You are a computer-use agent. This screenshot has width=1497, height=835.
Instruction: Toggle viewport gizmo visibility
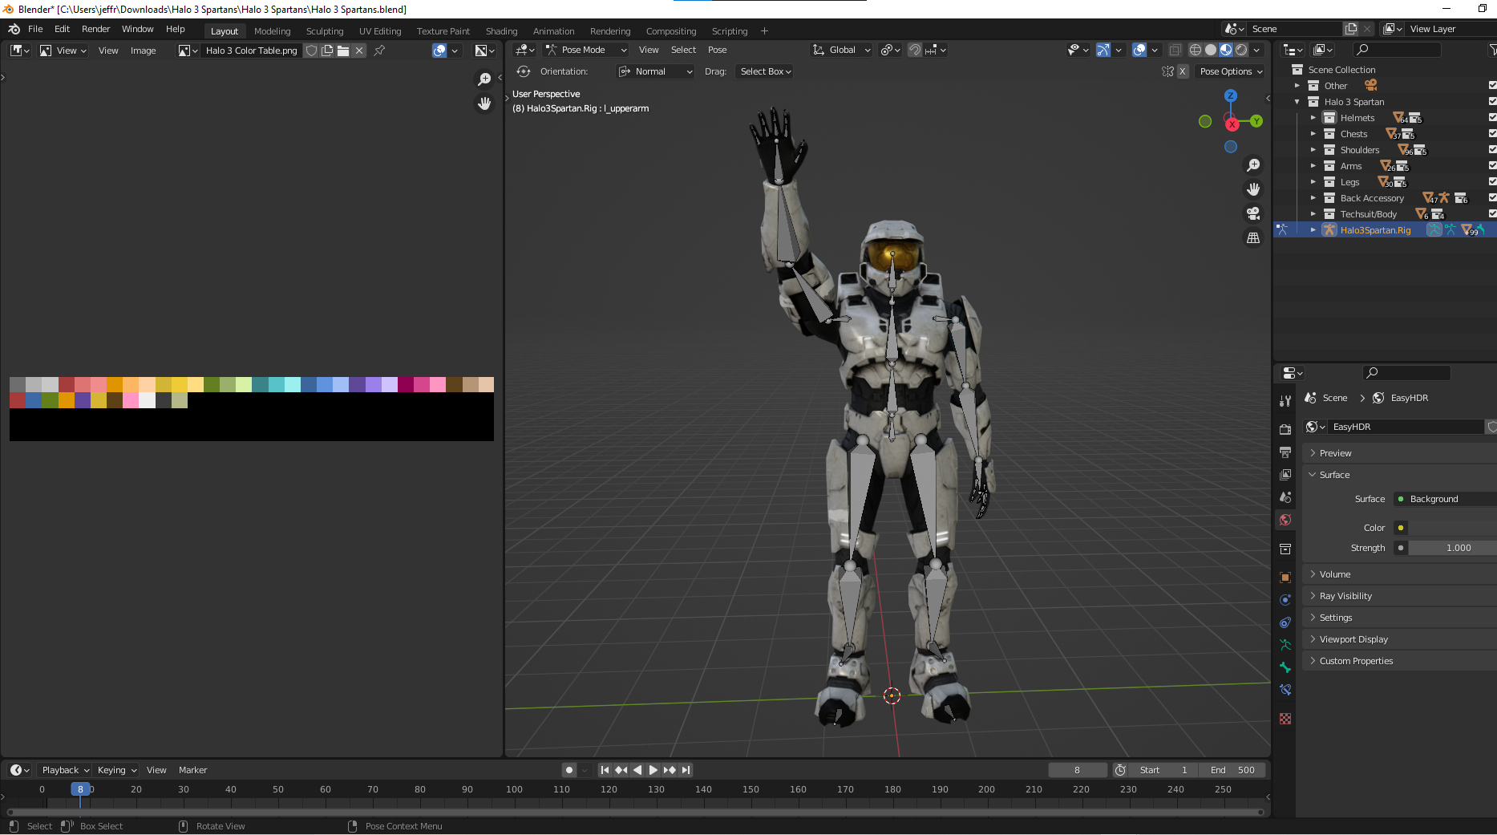(x=1103, y=50)
